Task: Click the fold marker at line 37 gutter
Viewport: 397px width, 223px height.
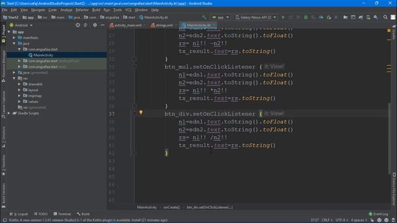Action: point(135,114)
